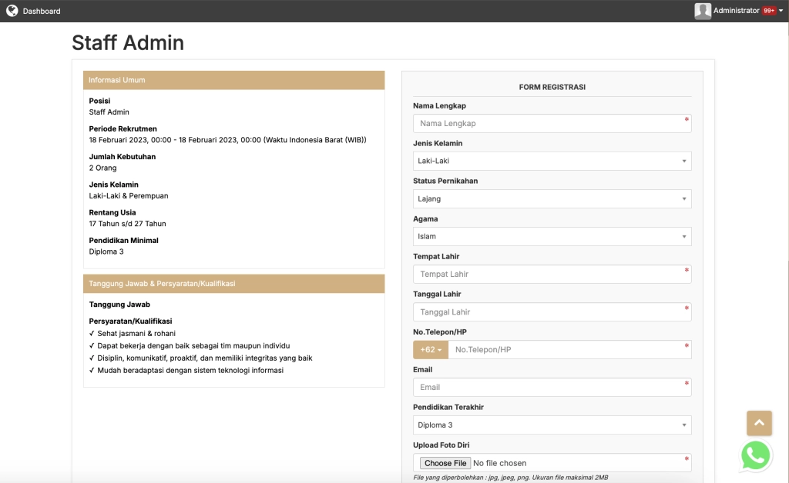Expand the Jenis Kelamin dropdown
789x483 pixels.
(552, 161)
